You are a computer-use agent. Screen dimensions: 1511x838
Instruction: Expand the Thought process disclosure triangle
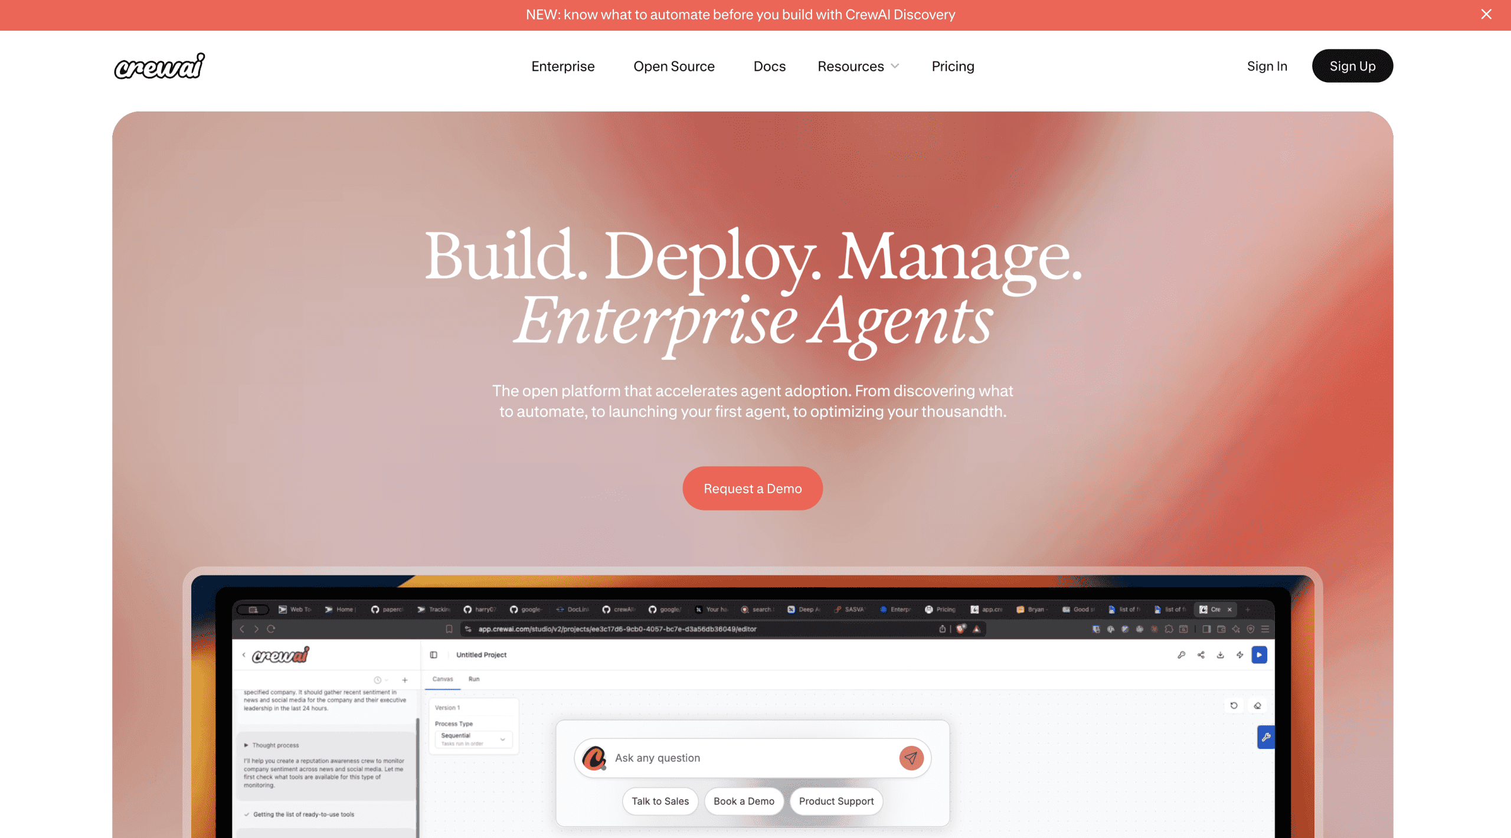click(246, 745)
